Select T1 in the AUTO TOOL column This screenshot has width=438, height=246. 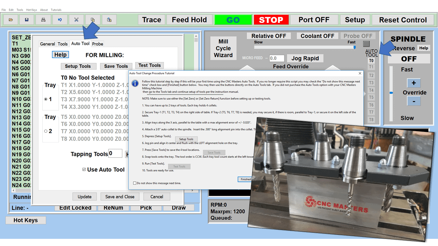[371, 67]
